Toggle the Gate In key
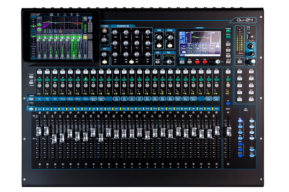This screenshot has width=289, height=192. point(159,46)
